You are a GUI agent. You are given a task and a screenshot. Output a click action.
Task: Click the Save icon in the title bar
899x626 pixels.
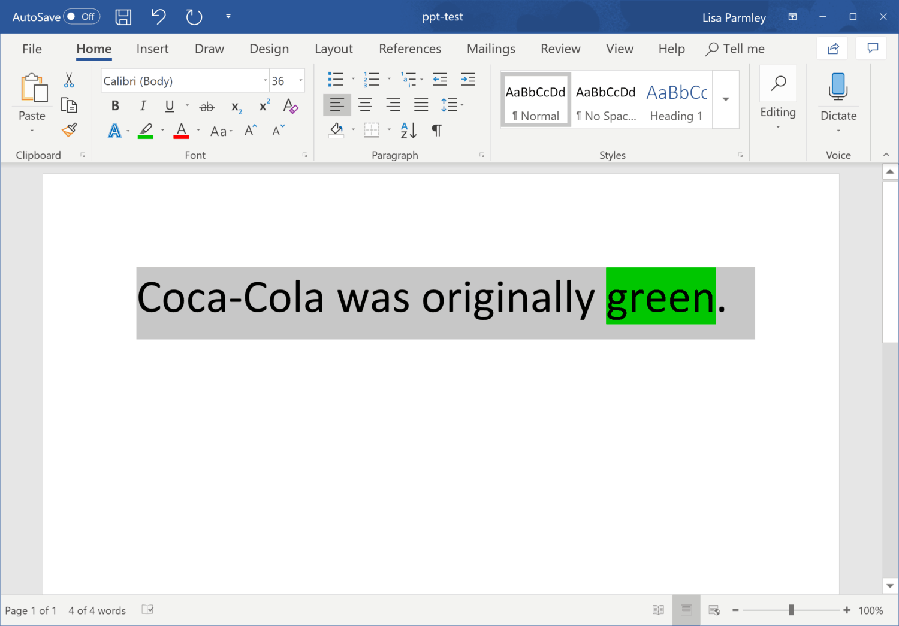point(123,17)
